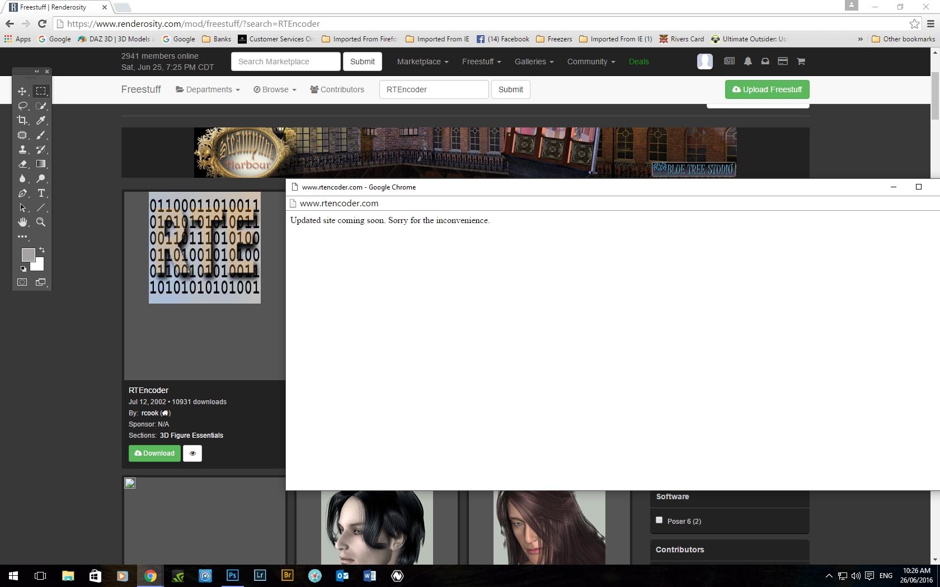
Task: Open the Marketplace dropdown menu
Action: click(x=422, y=61)
